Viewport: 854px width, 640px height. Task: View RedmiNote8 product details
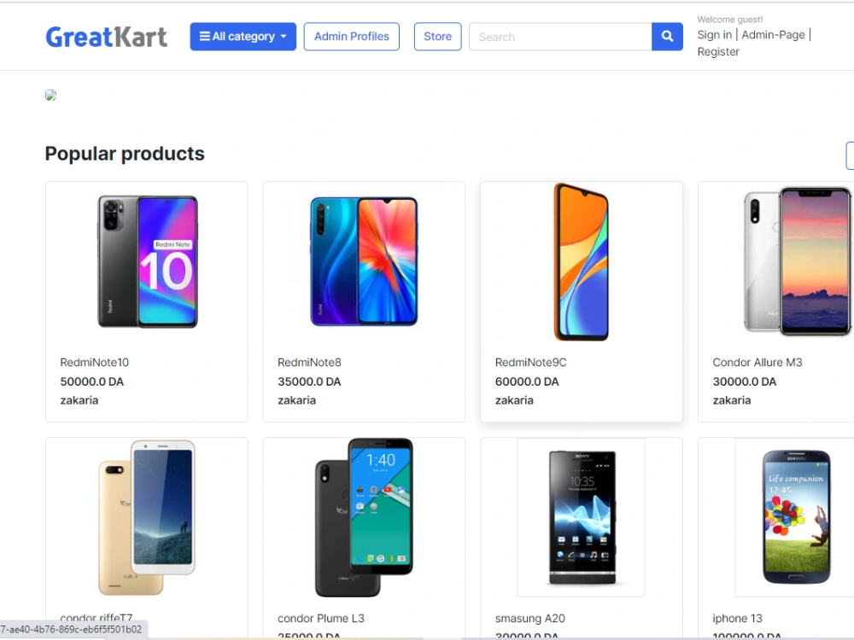pyautogui.click(x=309, y=362)
